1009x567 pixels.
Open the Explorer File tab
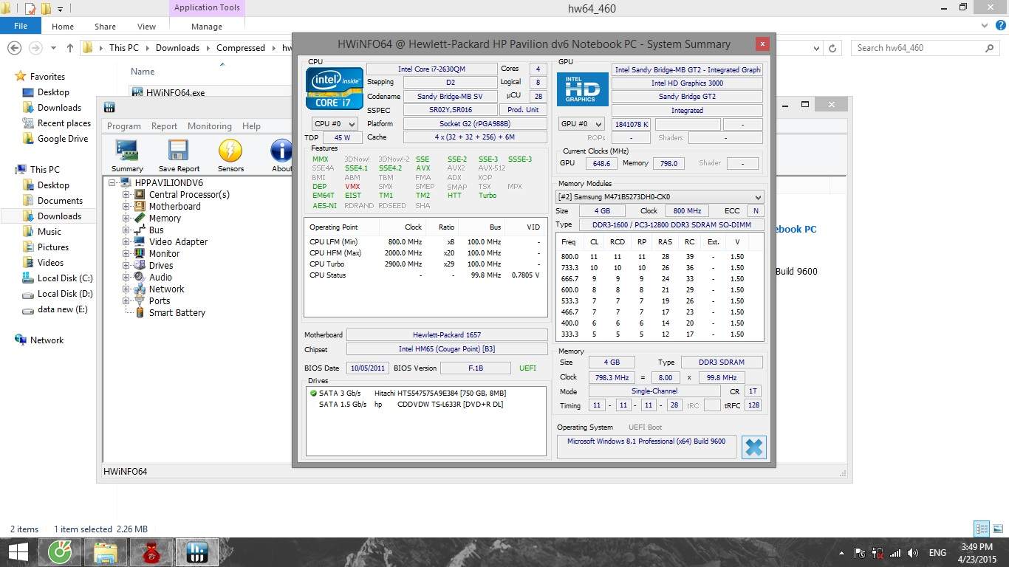click(x=21, y=26)
